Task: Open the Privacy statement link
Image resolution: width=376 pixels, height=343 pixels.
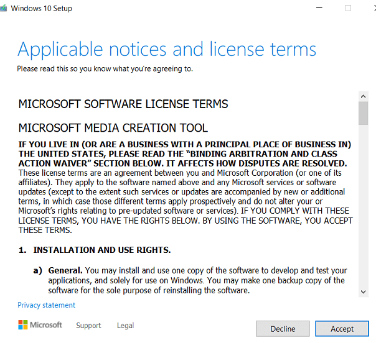Action: [46, 305]
